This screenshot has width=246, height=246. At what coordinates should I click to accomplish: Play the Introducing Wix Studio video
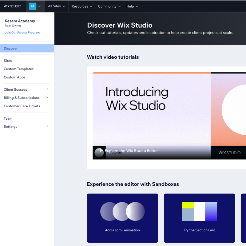point(99,153)
